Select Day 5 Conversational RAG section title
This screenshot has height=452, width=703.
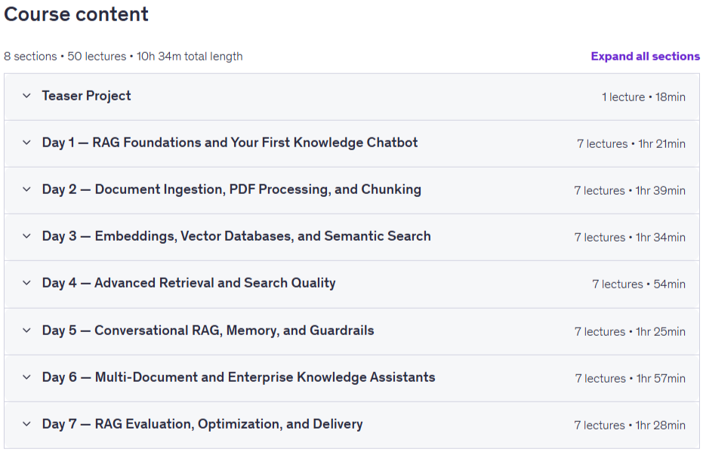[208, 331]
